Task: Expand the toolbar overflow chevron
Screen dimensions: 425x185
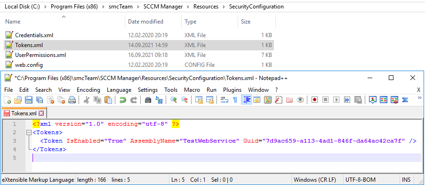Action: tap(420, 97)
